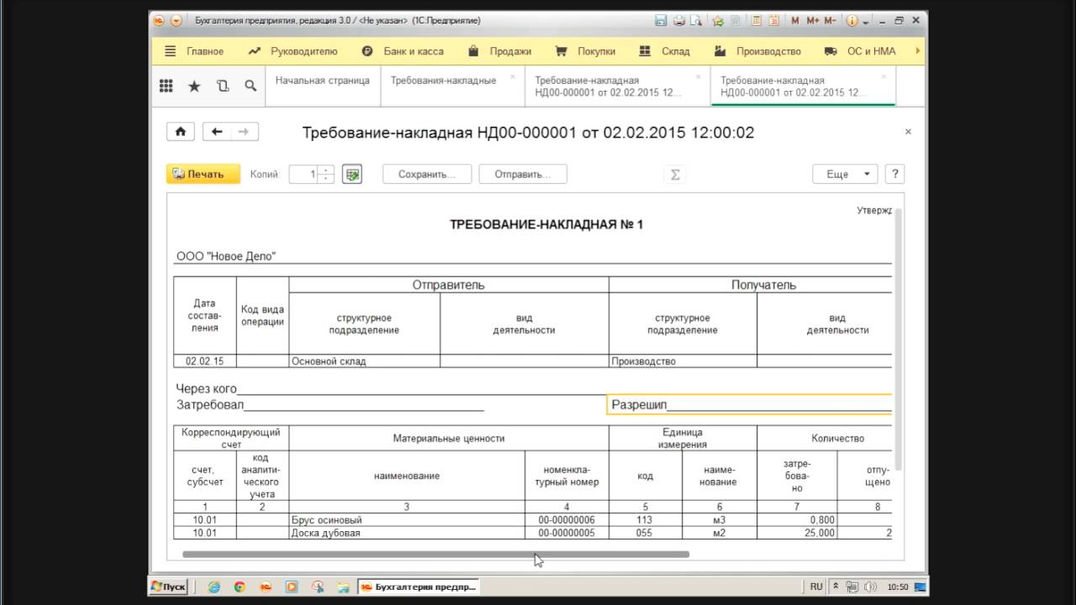Click the vertical scrollbar of the document
The image size is (1076, 605).
click(x=899, y=339)
